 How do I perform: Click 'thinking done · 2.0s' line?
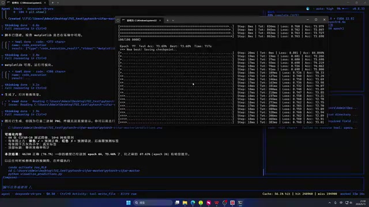pyautogui.click(x=22, y=55)
